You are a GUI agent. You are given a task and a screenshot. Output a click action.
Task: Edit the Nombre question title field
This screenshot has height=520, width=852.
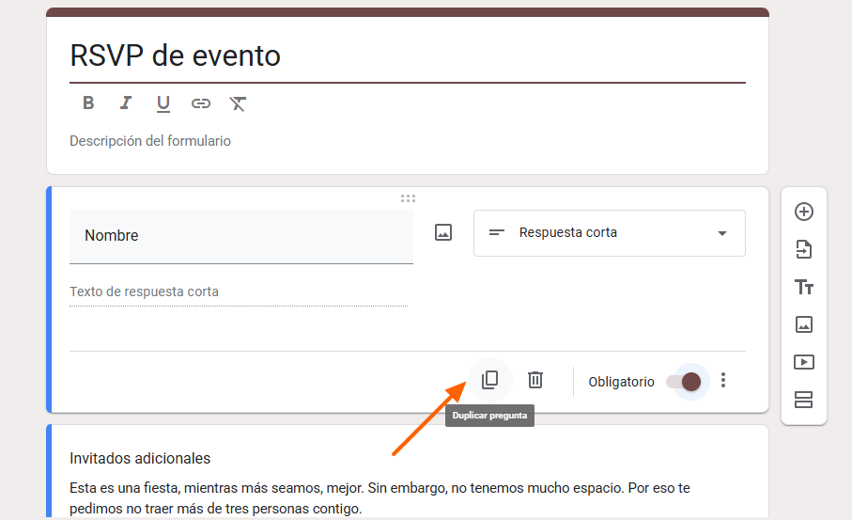pos(241,237)
